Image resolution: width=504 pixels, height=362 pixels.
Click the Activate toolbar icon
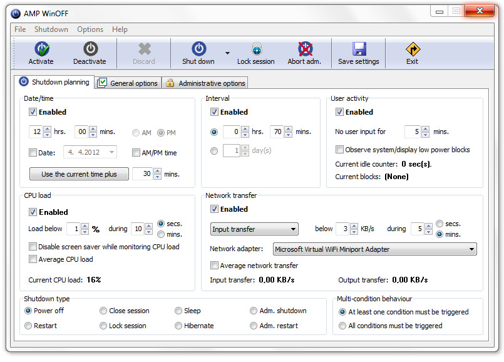[41, 49]
